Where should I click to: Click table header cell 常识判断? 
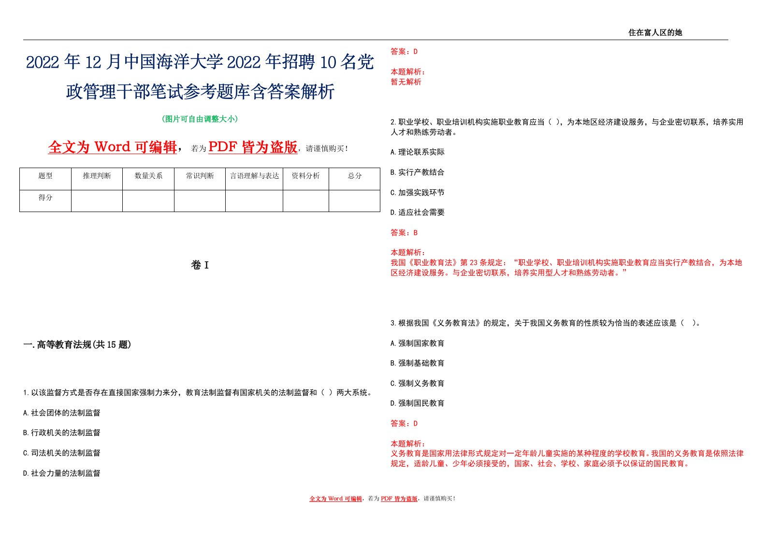pos(200,179)
